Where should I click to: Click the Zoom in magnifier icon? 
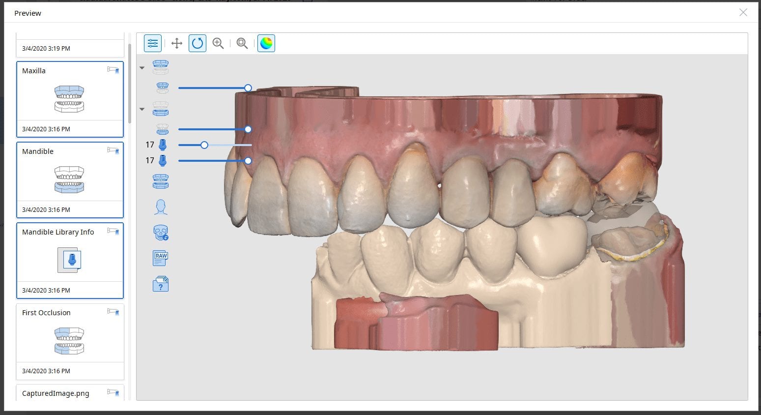[x=218, y=43]
